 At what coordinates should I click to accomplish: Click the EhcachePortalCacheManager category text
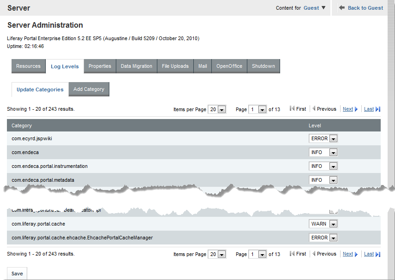click(82, 238)
